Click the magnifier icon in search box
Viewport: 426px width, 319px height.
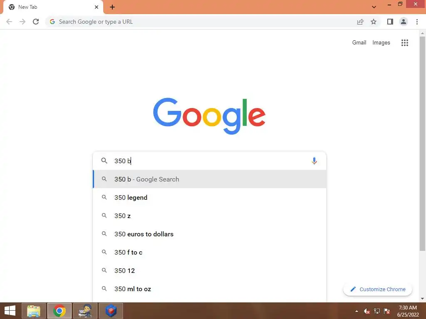click(x=104, y=161)
